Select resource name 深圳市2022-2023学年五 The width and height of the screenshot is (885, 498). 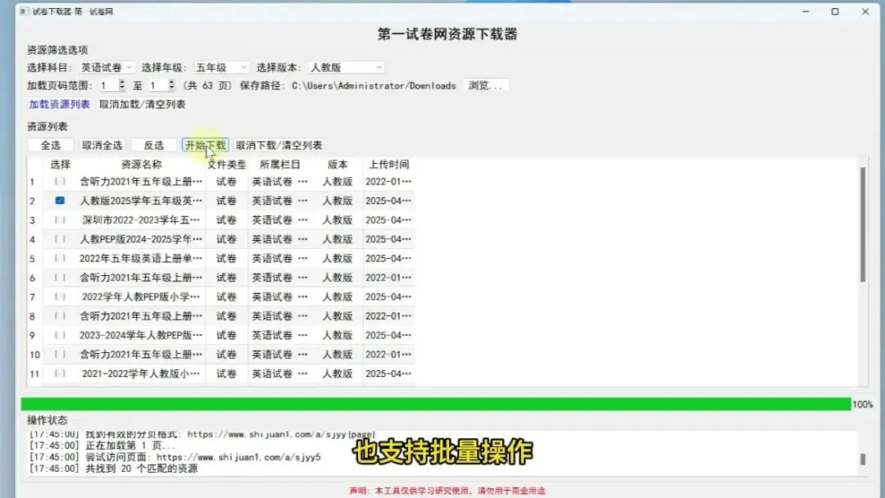pyautogui.click(x=141, y=220)
